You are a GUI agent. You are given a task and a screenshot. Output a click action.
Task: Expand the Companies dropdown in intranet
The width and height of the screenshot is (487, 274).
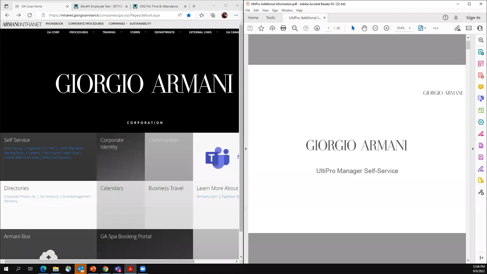point(118,24)
